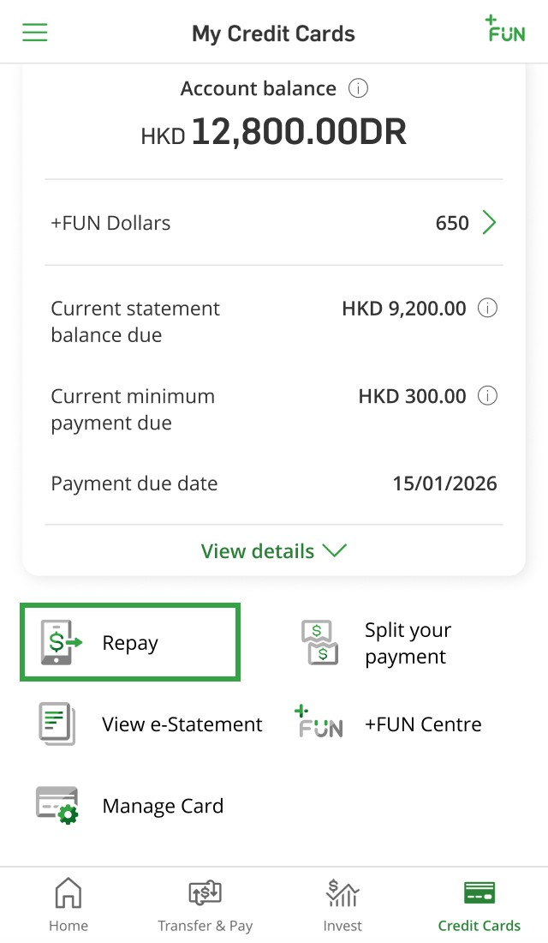Select the Credit Cards tab
The height and width of the screenshot is (943, 548).
click(x=479, y=904)
